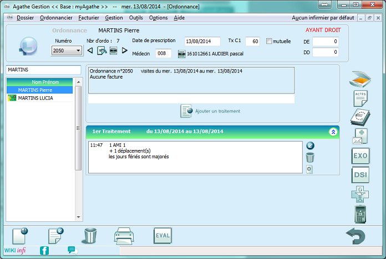Click 'AYANT DROIT' red label
Image resolution: width=386 pixels, height=259 pixels.
323,30
